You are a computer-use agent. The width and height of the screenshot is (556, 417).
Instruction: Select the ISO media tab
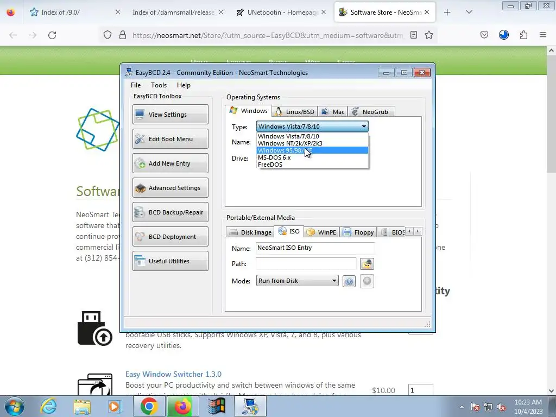[x=289, y=231]
